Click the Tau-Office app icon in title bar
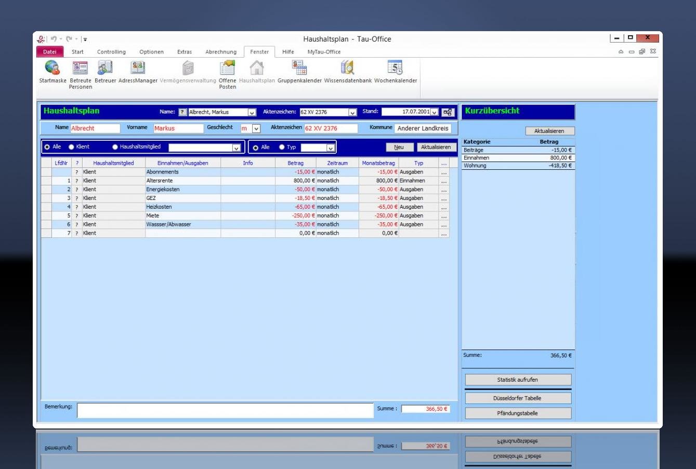This screenshot has width=696, height=469. 41,39
